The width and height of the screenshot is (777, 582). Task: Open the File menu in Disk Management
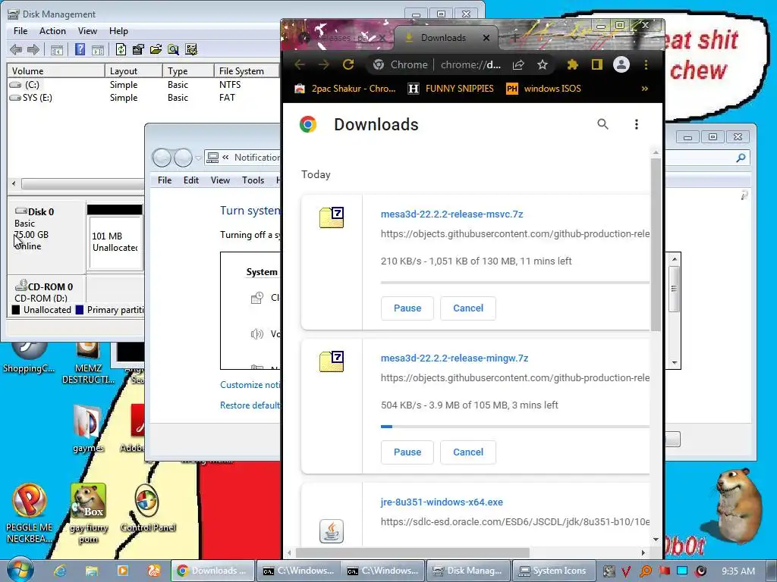(x=20, y=30)
